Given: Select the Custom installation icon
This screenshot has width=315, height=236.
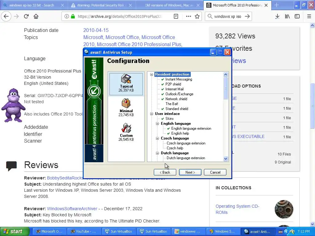Looking at the screenshot, I should (126, 128).
